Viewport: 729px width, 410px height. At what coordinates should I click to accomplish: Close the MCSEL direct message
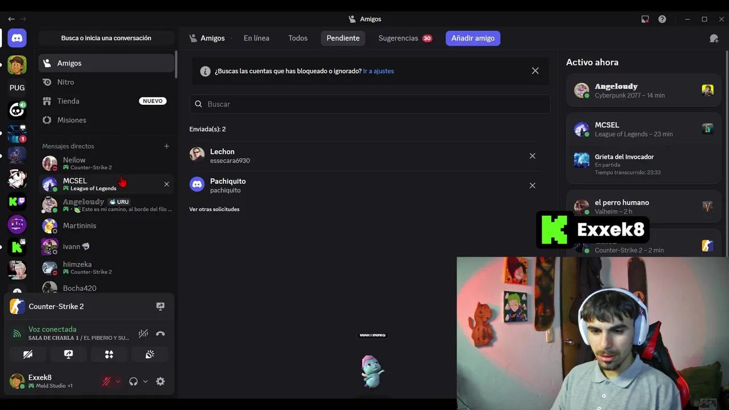pyautogui.click(x=166, y=184)
